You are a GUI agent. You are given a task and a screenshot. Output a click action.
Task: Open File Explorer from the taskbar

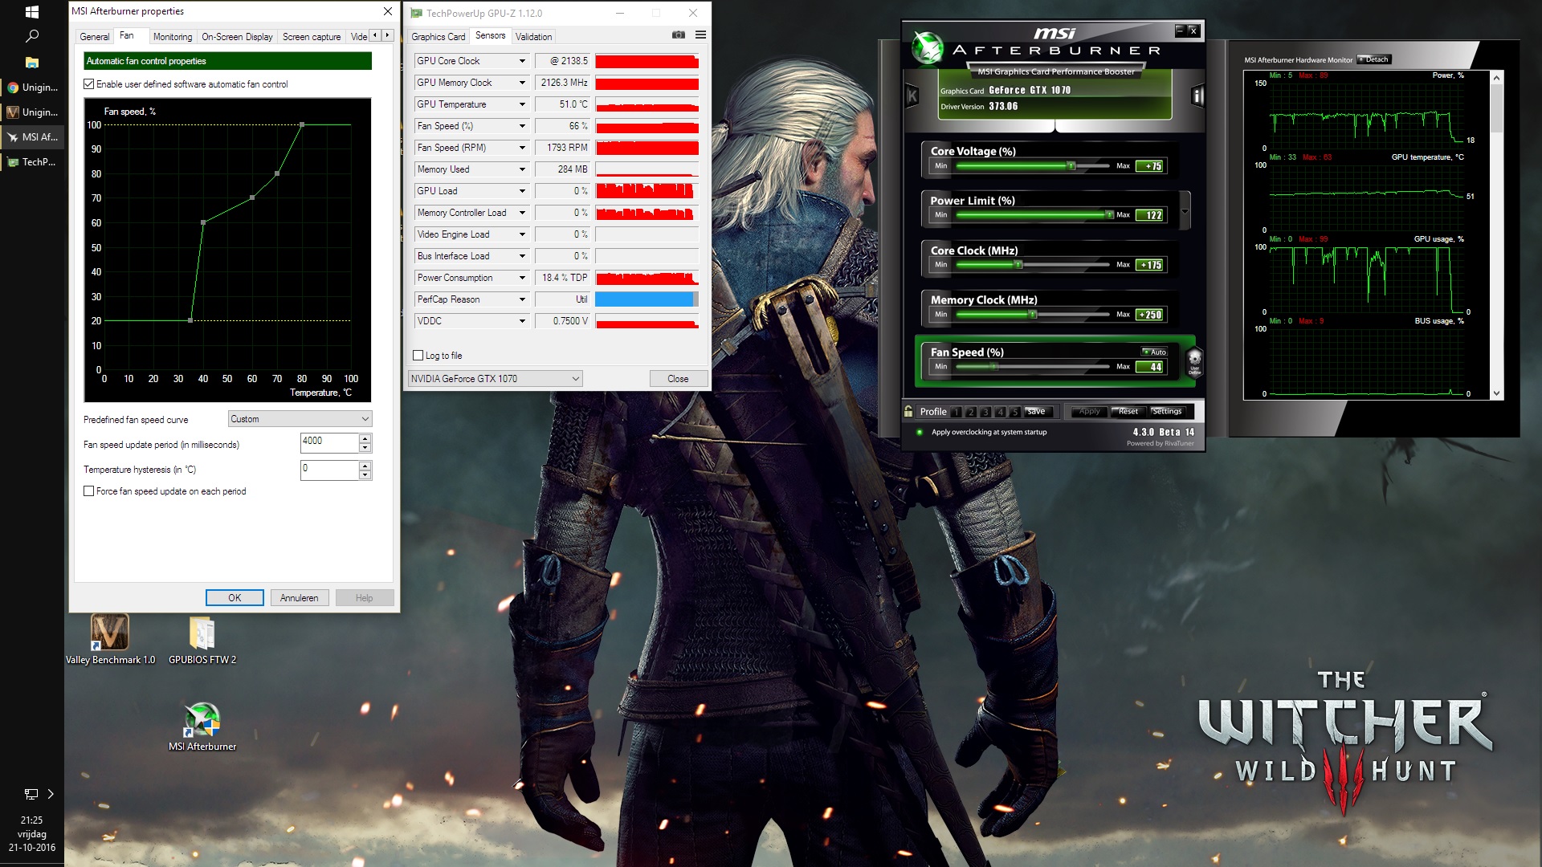[32, 63]
